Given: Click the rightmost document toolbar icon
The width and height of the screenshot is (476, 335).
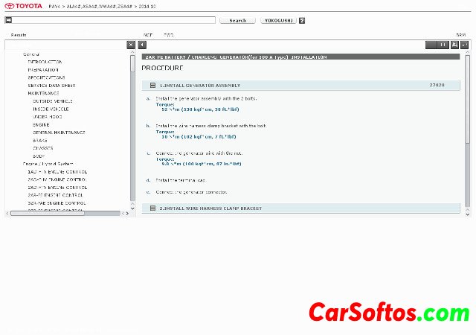Looking at the screenshot, I should (x=465, y=45).
